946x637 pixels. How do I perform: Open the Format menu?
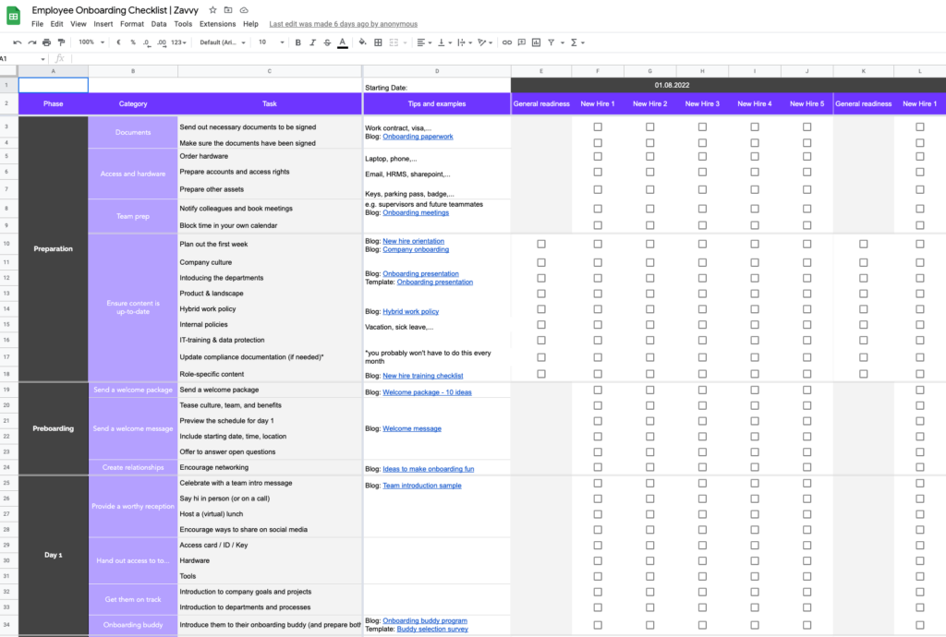tap(131, 24)
